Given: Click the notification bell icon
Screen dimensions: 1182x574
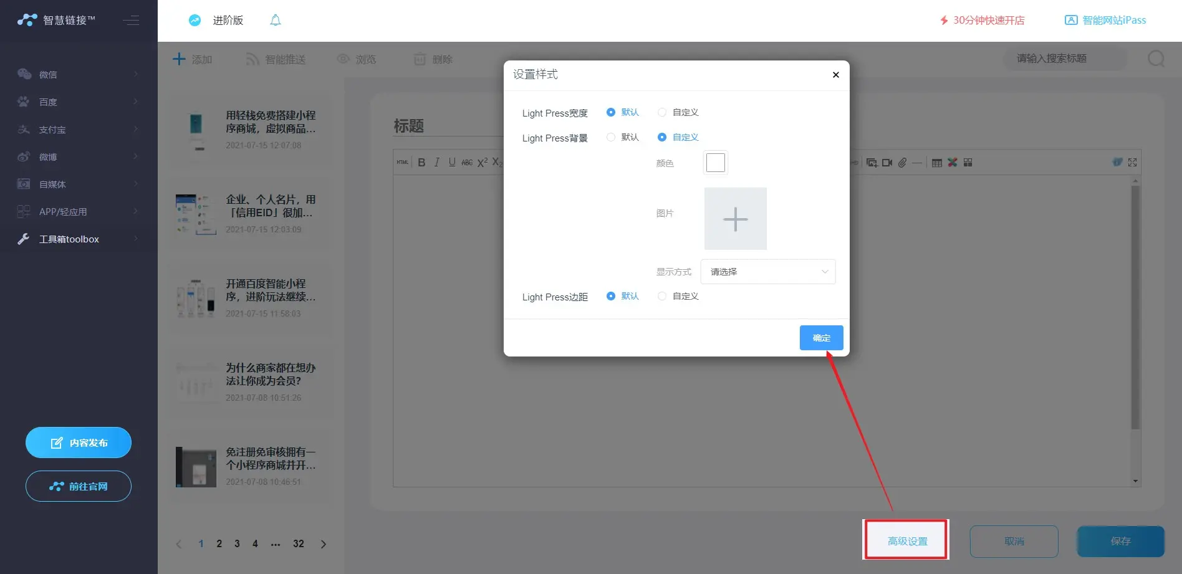Looking at the screenshot, I should (275, 21).
